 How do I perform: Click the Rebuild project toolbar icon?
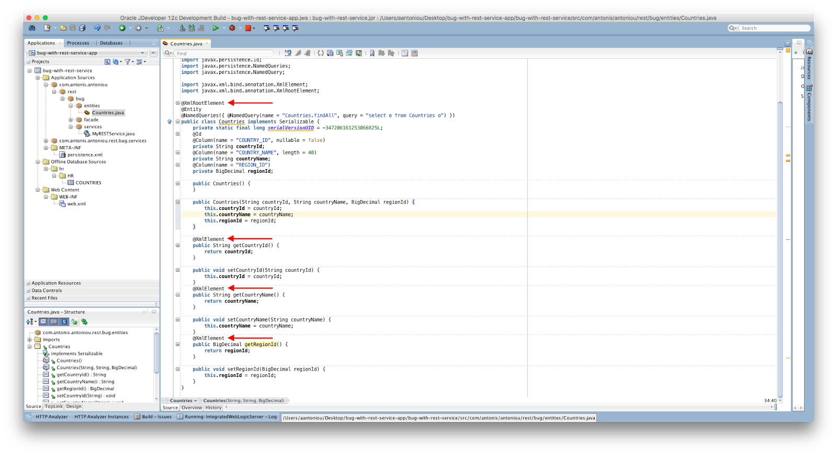tap(191, 28)
